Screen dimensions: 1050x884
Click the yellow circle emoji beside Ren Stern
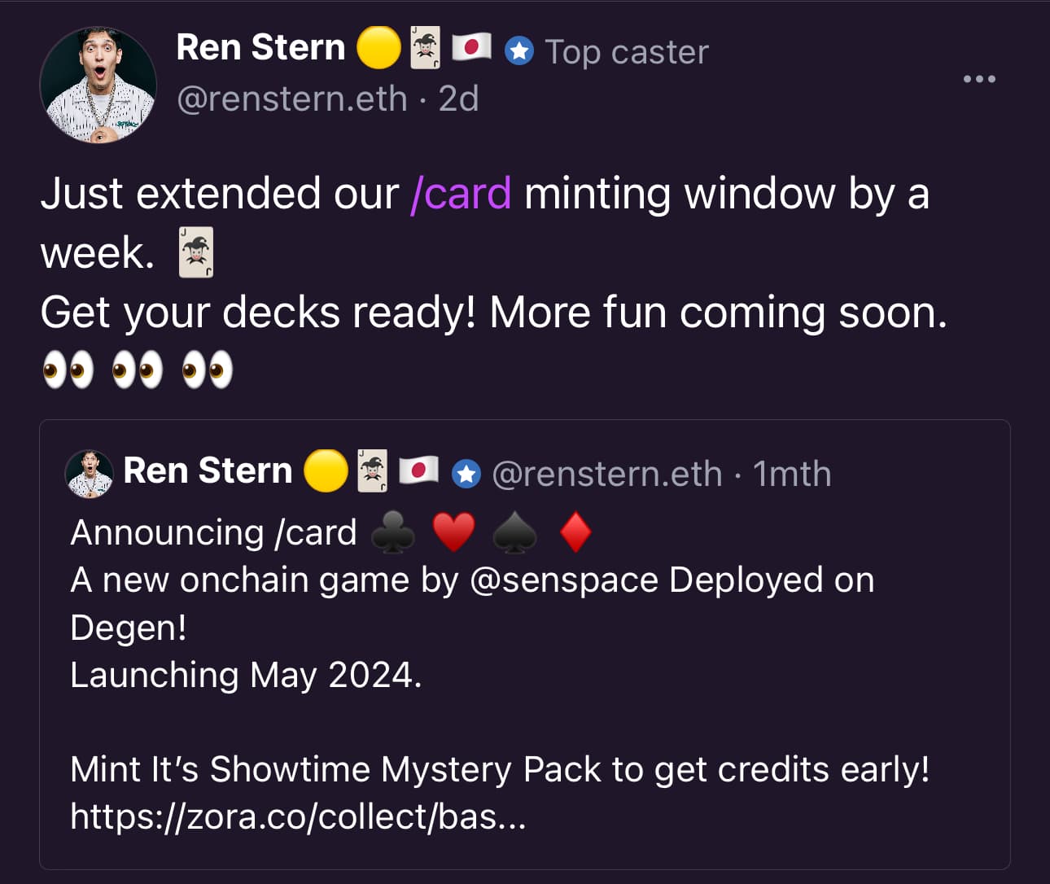click(x=378, y=47)
